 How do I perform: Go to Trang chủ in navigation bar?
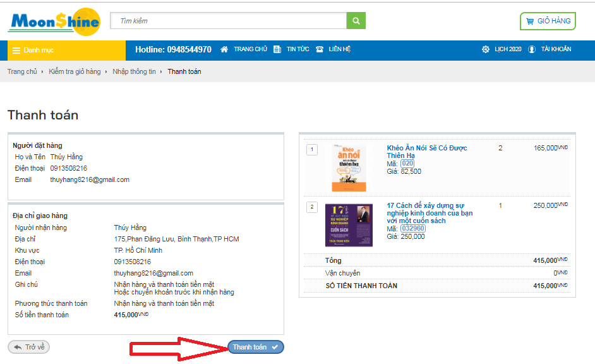coord(244,49)
